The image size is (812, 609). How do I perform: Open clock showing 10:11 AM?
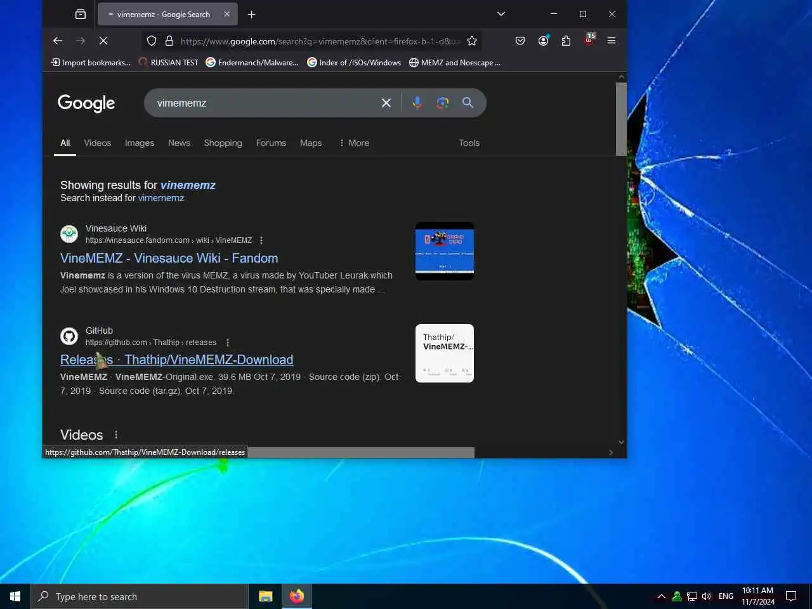coord(758,596)
